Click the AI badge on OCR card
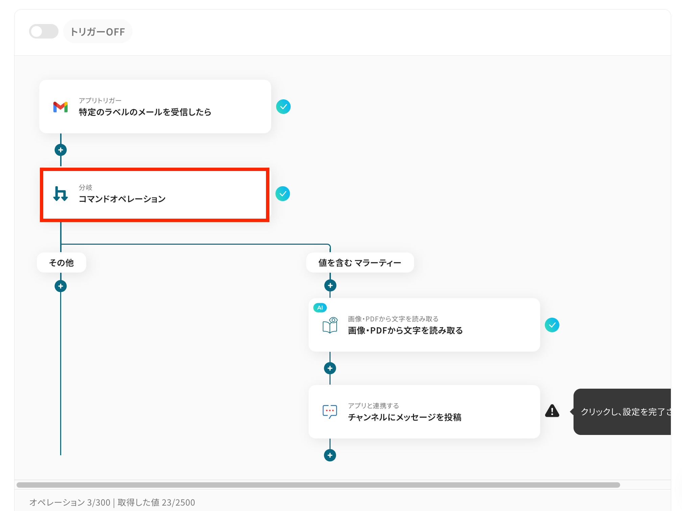Image resolution: width=682 pixels, height=511 pixels. coord(320,308)
